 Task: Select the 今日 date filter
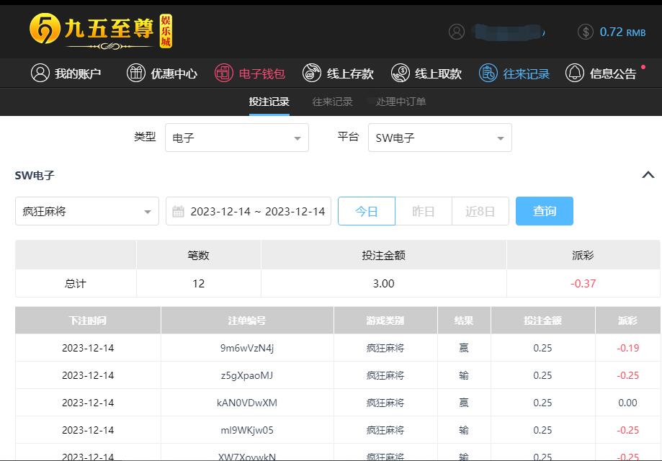(x=367, y=211)
